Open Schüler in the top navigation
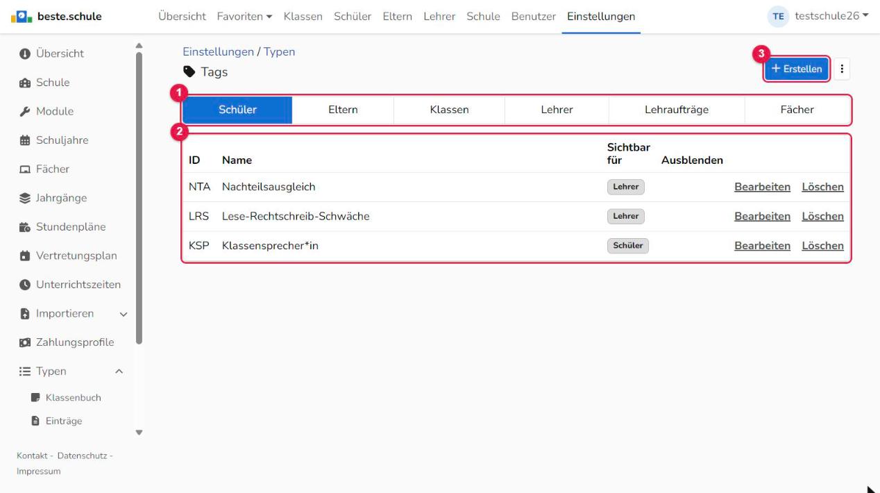This screenshot has width=880, height=493. [x=353, y=17]
